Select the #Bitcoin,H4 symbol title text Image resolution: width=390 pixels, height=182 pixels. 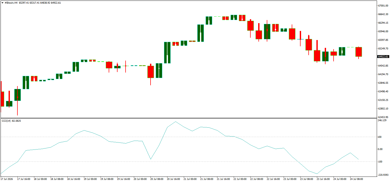click(x=11, y=3)
